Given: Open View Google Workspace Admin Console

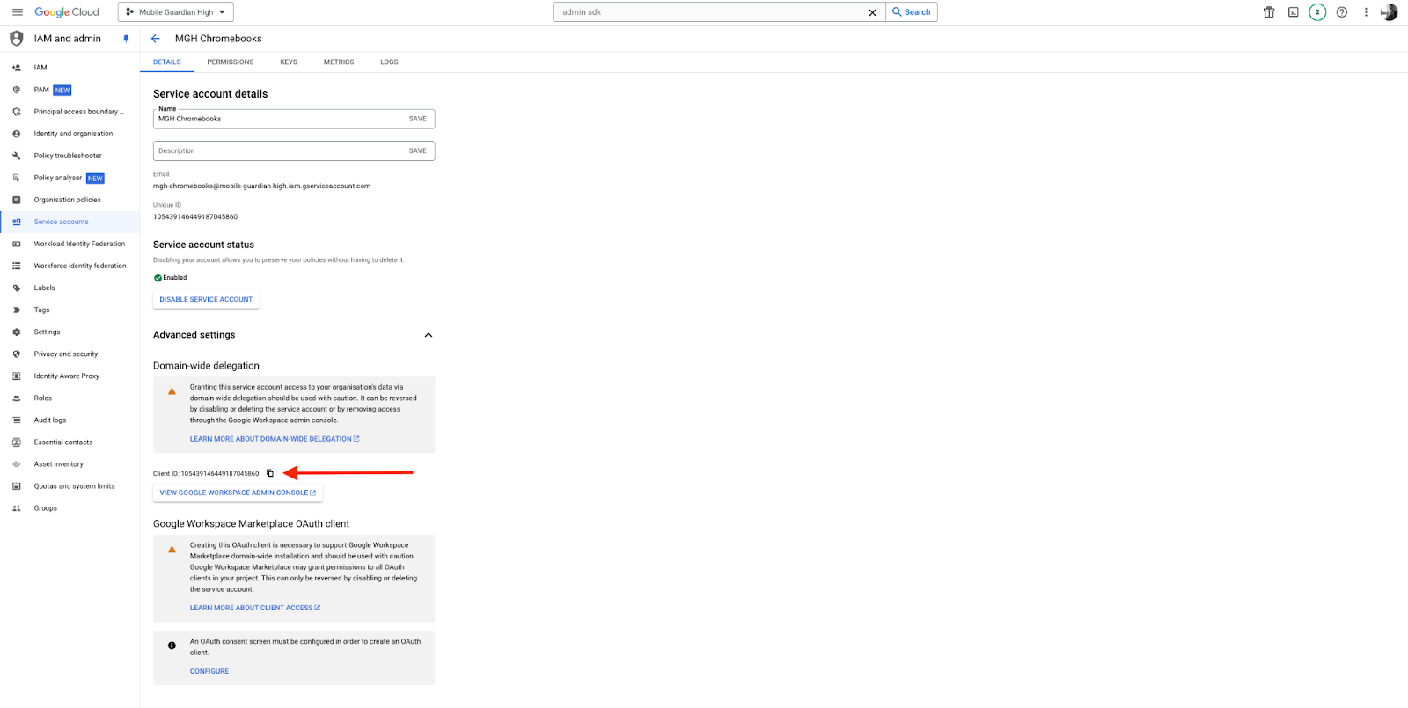Looking at the screenshot, I should point(238,493).
